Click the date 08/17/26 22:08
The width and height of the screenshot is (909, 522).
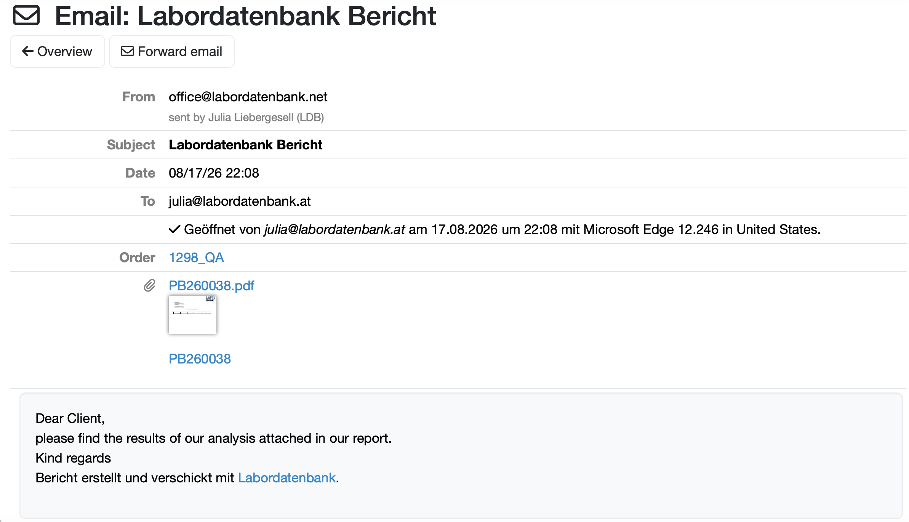(x=214, y=173)
